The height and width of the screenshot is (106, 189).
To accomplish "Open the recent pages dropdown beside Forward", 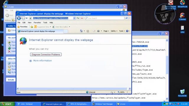I will click(x=27, y=18).
